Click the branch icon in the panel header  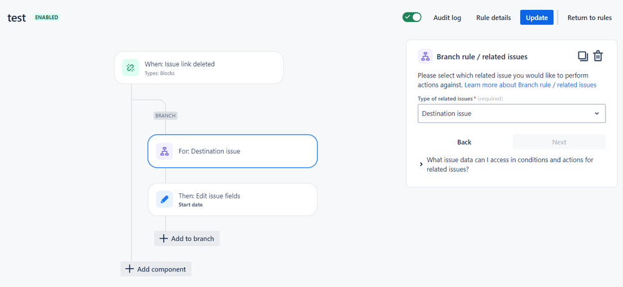click(425, 57)
